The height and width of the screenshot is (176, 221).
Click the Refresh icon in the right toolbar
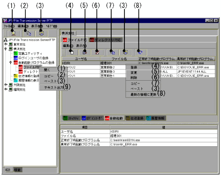[x=140, y=52]
